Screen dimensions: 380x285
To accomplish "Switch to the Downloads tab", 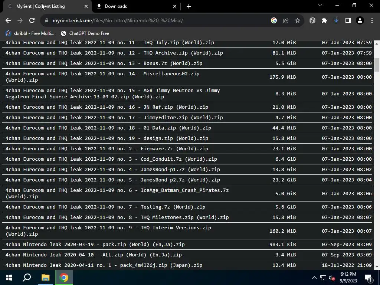I will click(137, 6).
